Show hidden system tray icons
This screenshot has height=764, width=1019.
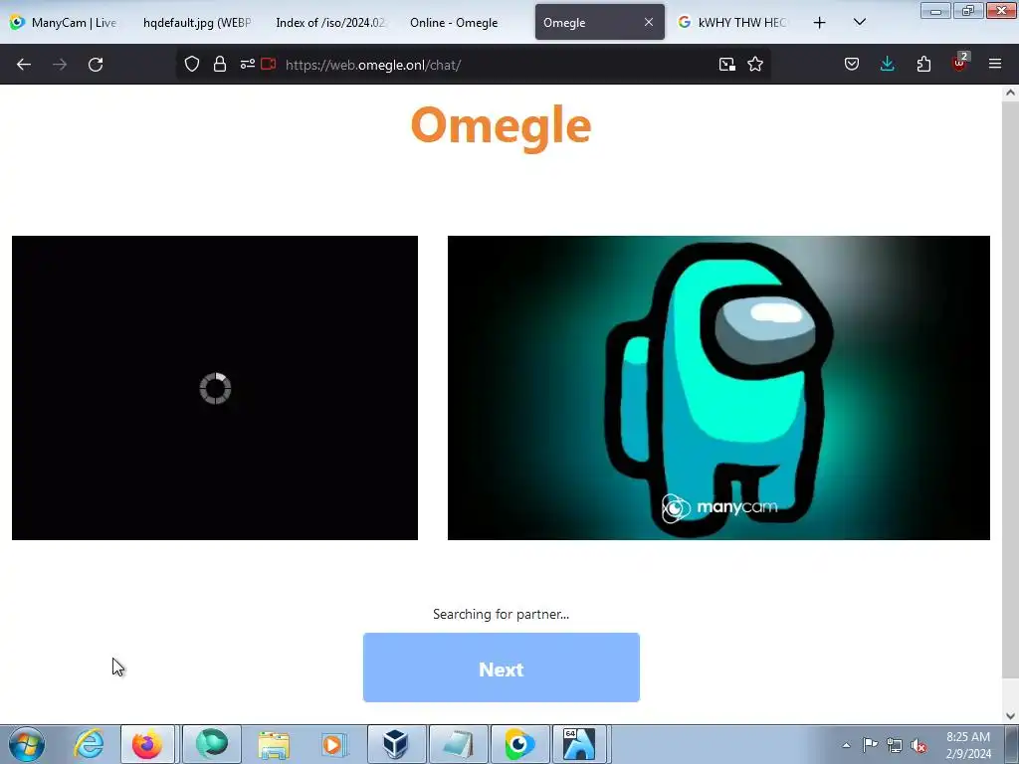(846, 745)
